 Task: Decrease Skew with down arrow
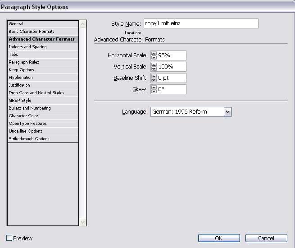[154, 91]
